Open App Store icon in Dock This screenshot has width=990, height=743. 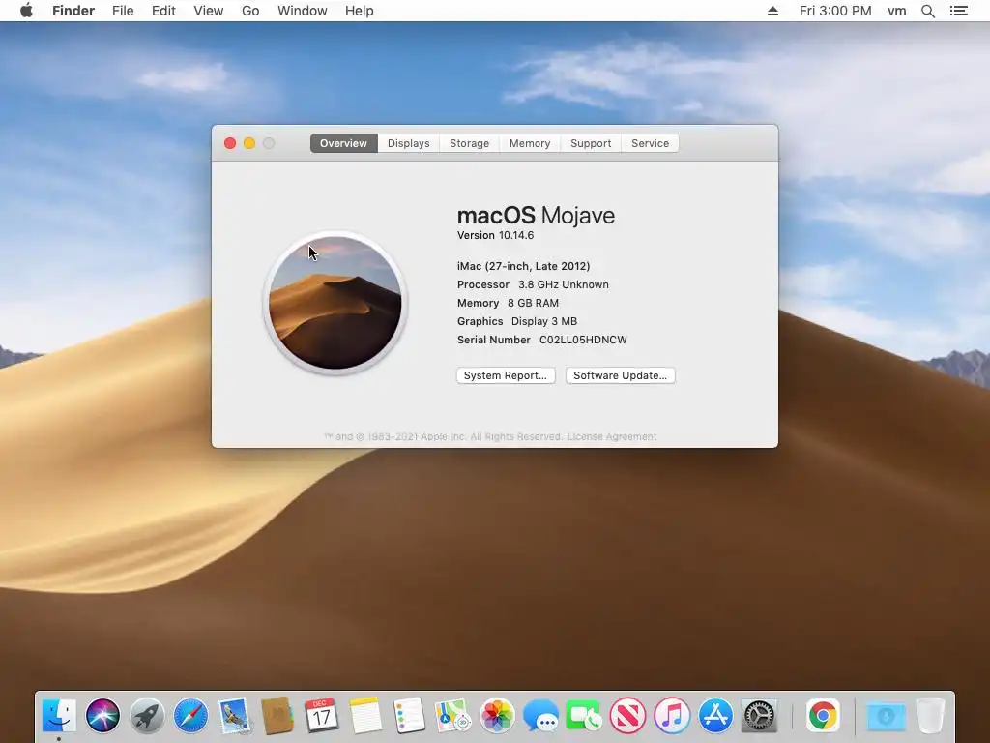tap(715, 716)
